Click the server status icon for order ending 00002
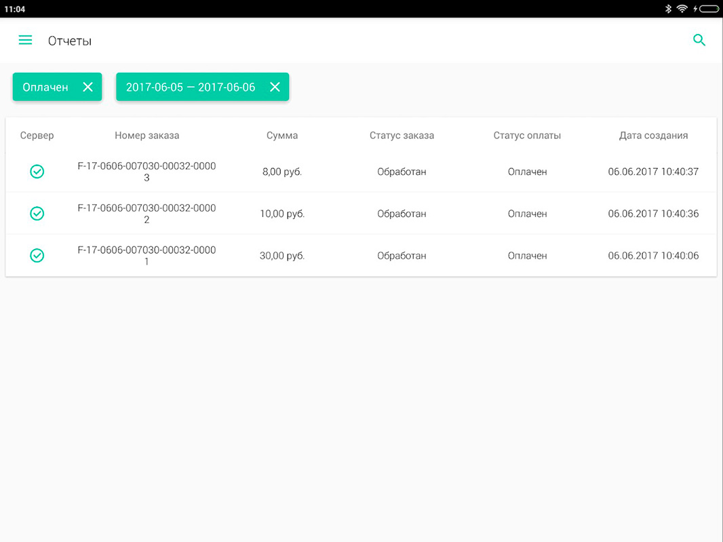Viewport: 723px width, 542px height. pos(37,213)
